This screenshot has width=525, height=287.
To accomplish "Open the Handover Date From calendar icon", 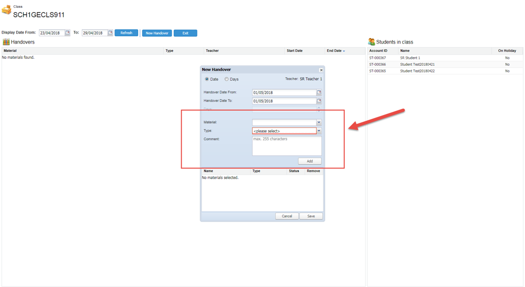I will [x=319, y=93].
